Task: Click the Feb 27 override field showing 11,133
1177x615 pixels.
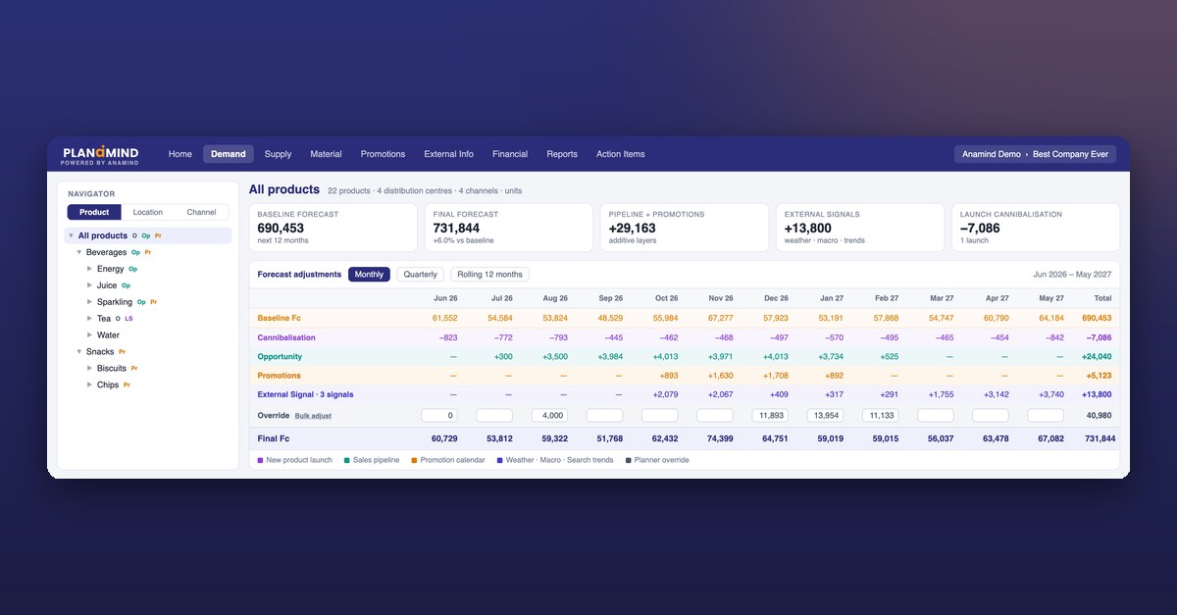Action: (x=880, y=416)
